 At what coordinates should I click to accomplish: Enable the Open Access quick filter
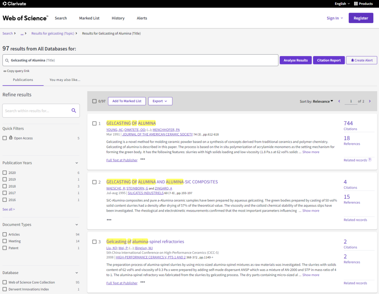5,138
